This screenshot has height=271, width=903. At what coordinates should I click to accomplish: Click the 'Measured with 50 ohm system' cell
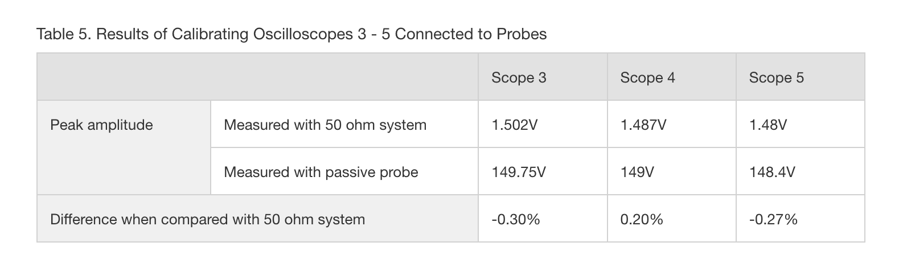[325, 125]
